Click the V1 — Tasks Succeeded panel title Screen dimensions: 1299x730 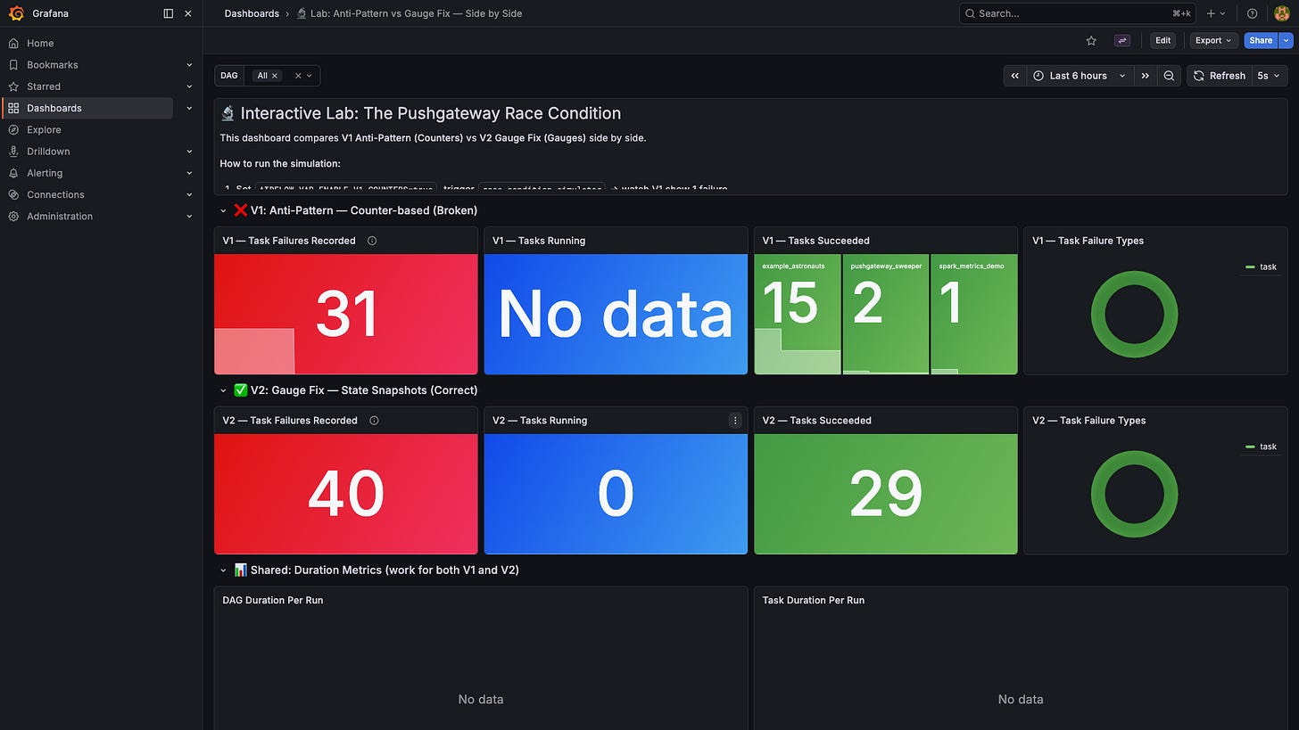[816, 241]
